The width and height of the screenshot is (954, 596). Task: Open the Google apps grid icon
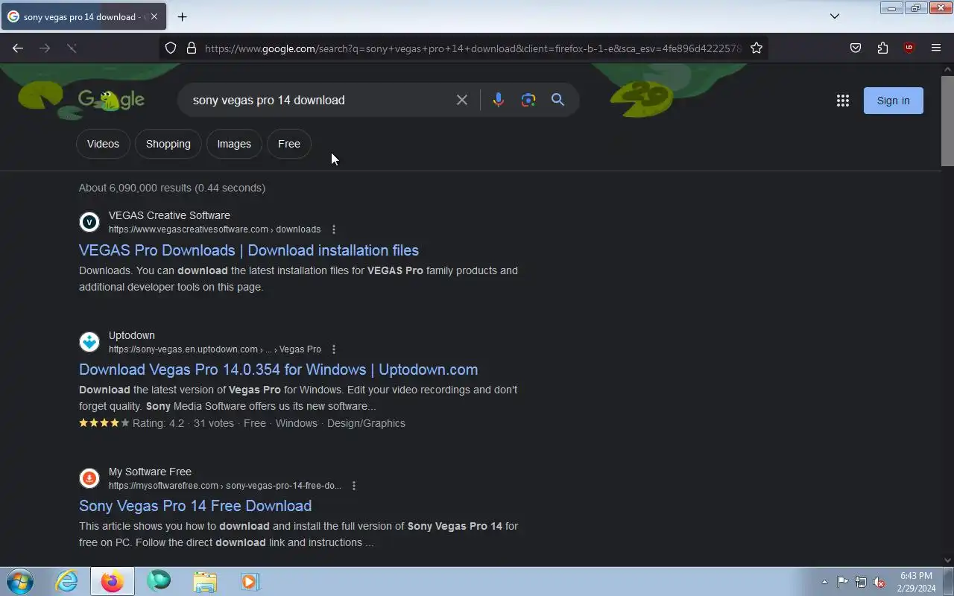click(x=843, y=101)
